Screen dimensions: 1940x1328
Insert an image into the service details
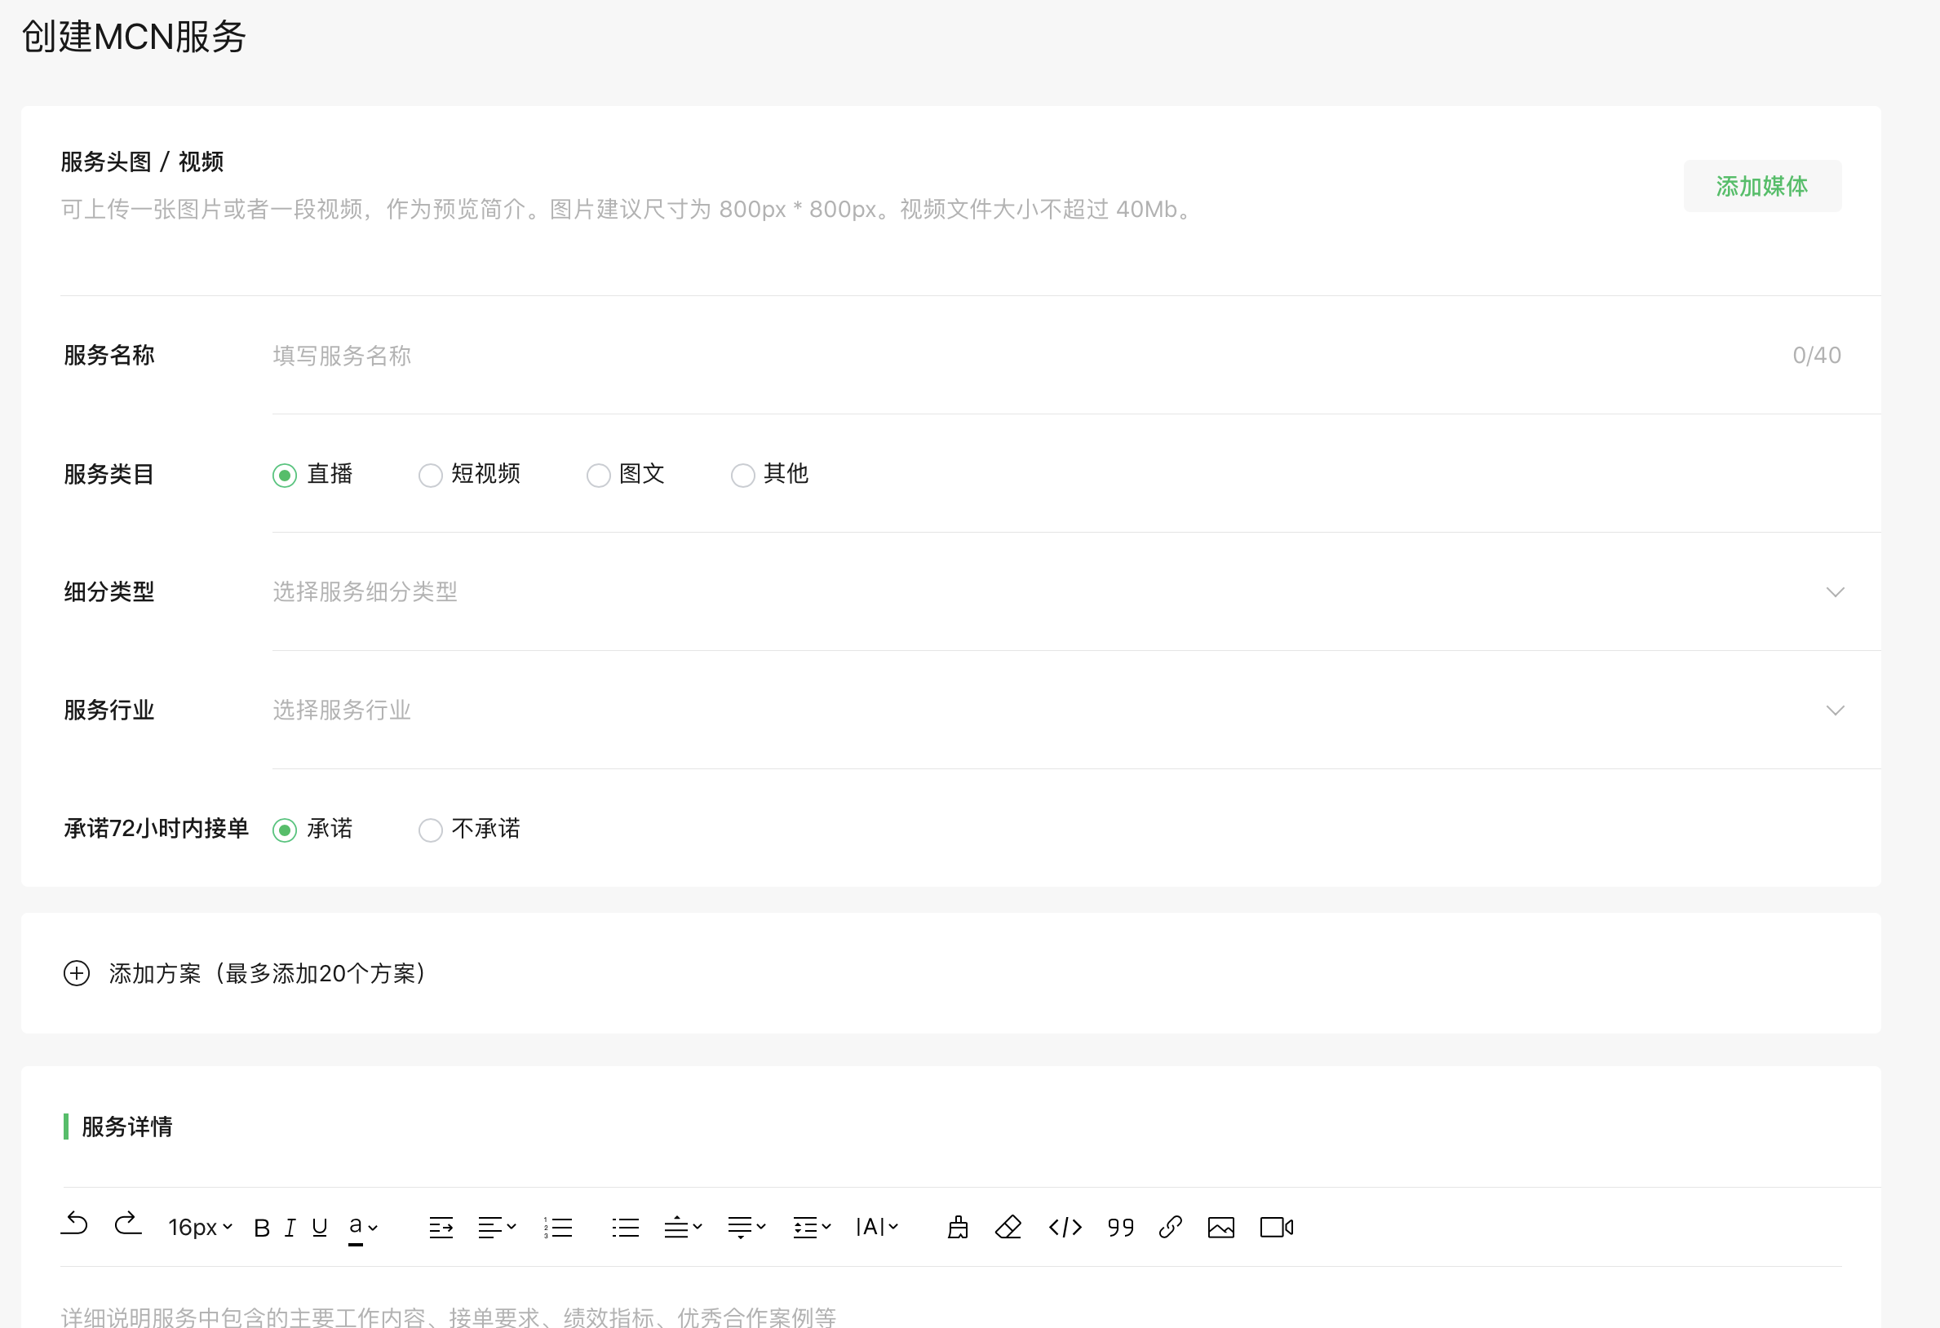(1221, 1227)
